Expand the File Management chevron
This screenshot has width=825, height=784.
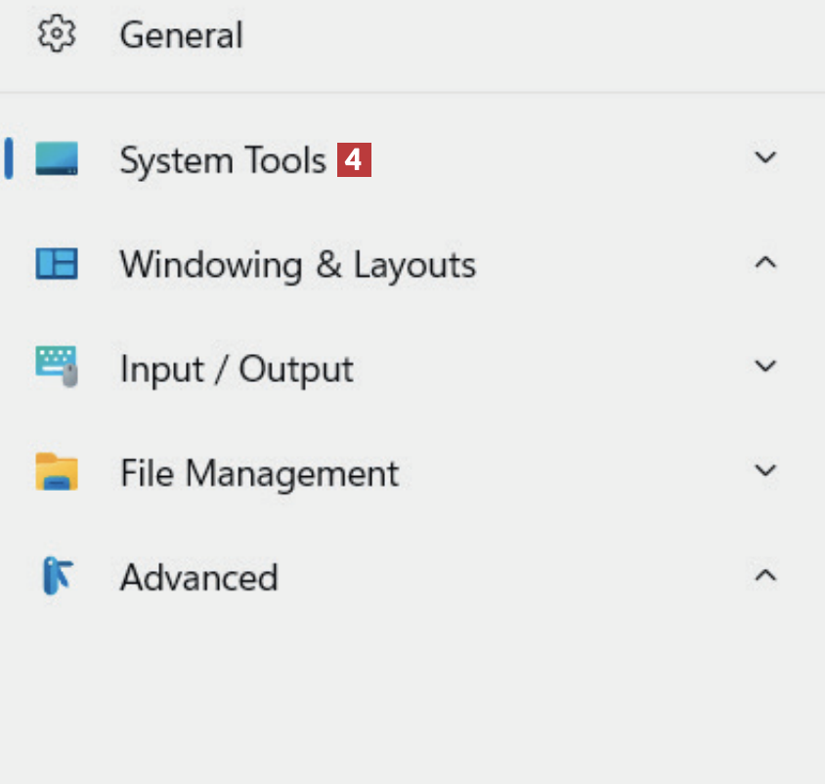[765, 470]
